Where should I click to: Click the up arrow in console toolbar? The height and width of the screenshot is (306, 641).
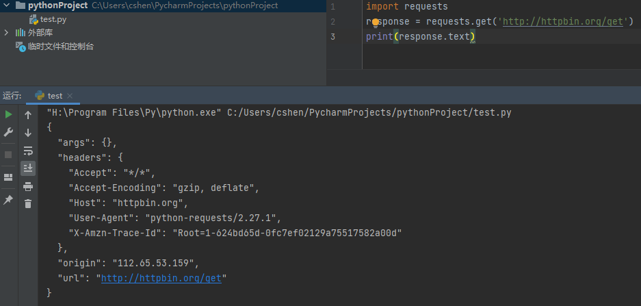(28, 115)
